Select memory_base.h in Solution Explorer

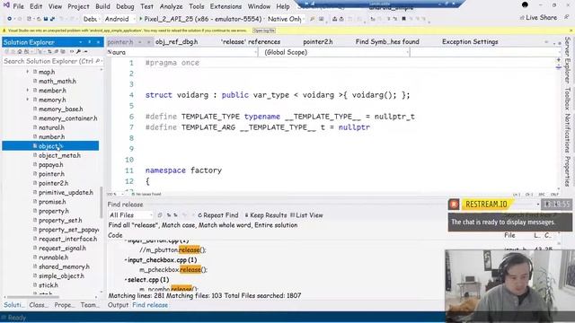[x=60, y=109]
